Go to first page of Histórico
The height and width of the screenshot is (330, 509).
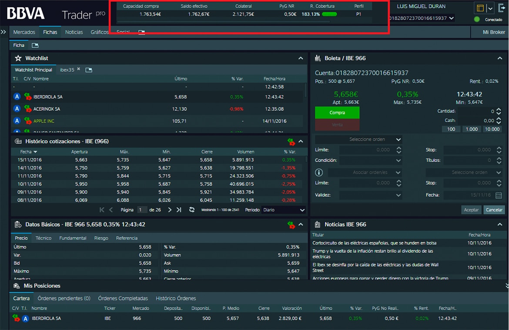102,210
